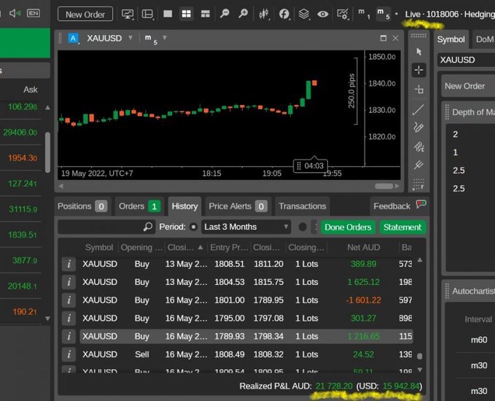Open info for the Sell 1808.49 trade
Screen dimensions: 495x401
click(x=69, y=354)
